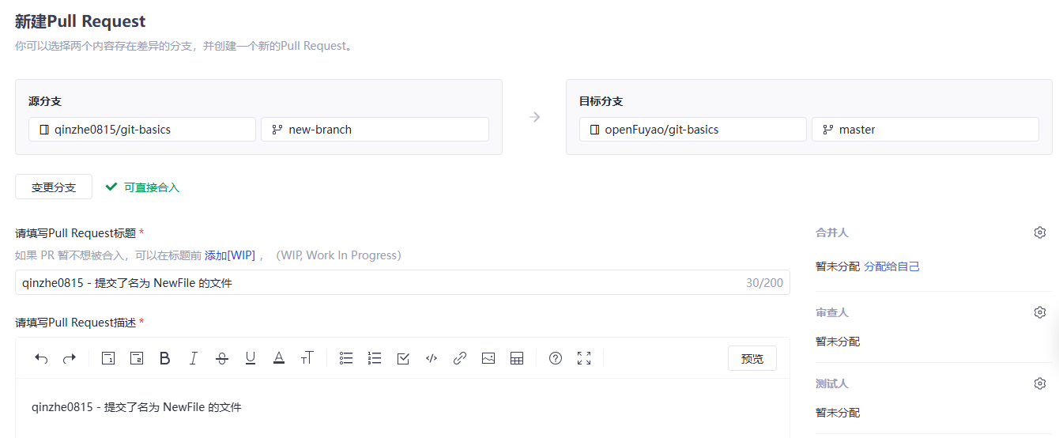Apply italic formatting in description editor

tap(193, 358)
